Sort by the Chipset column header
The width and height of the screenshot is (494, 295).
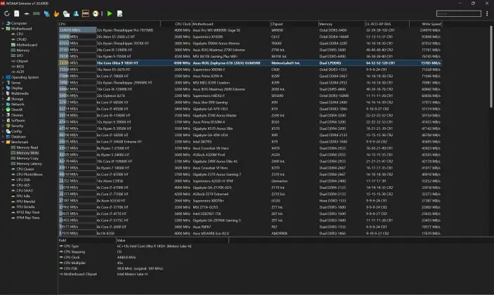tap(294, 24)
